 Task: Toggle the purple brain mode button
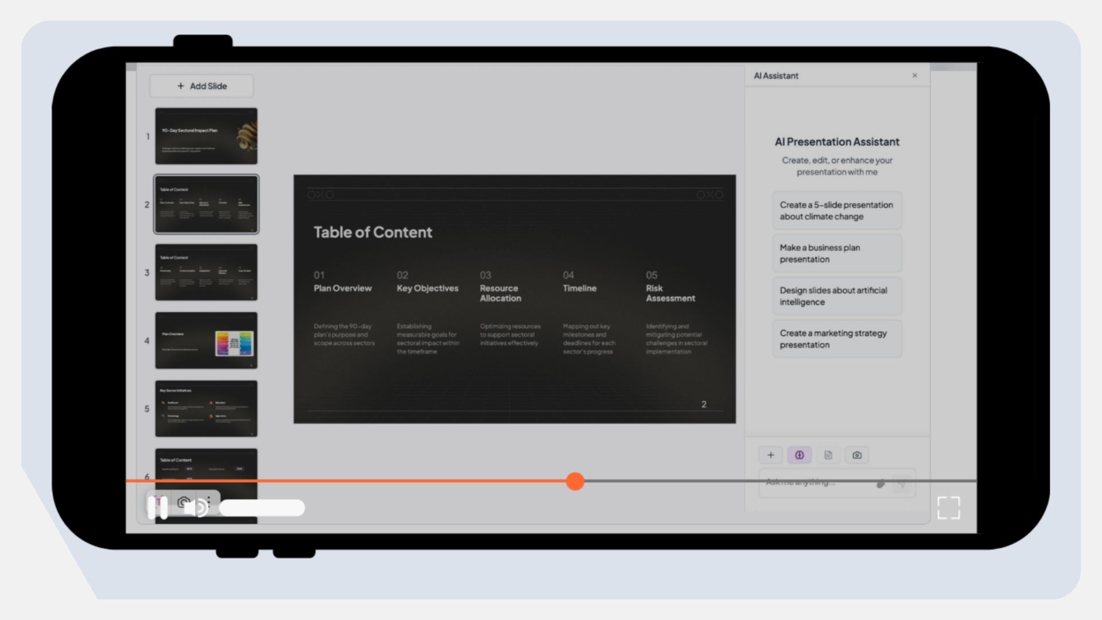point(799,455)
